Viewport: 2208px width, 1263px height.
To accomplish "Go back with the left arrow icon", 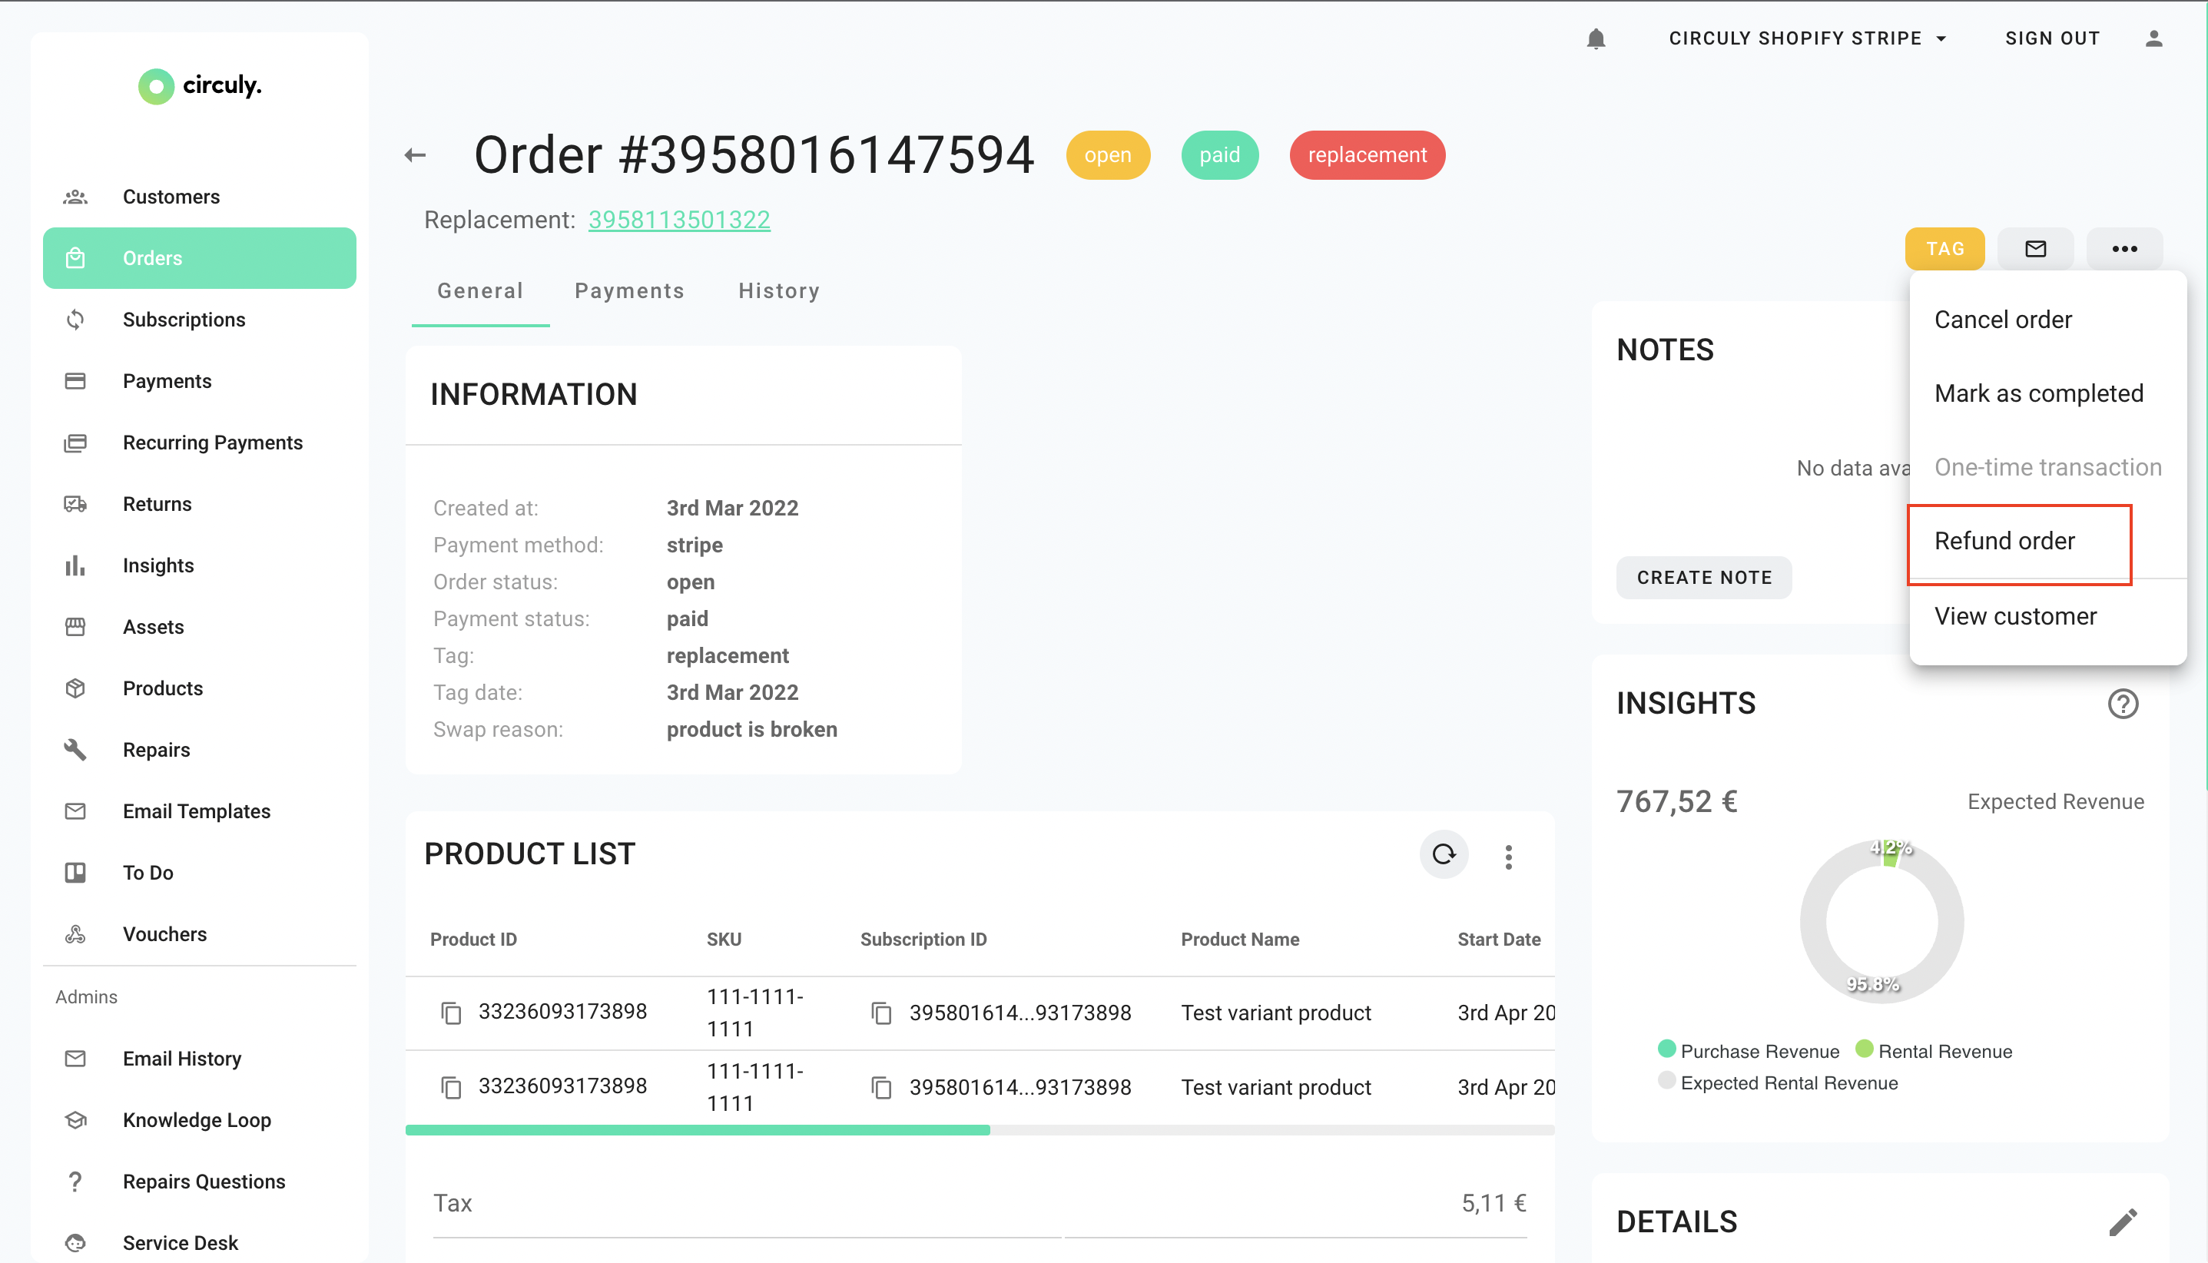I will click(416, 155).
